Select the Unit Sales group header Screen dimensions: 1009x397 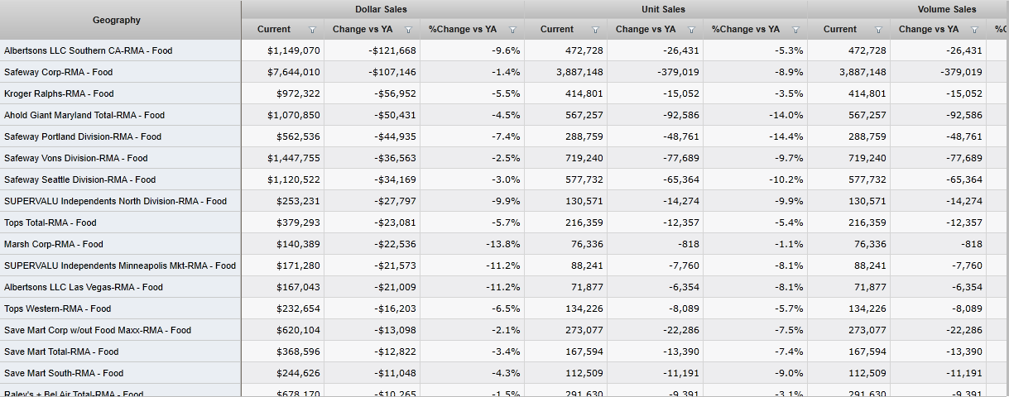664,9
